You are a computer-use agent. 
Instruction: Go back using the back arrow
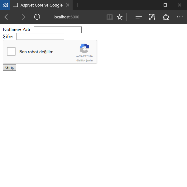[x=7, y=17]
